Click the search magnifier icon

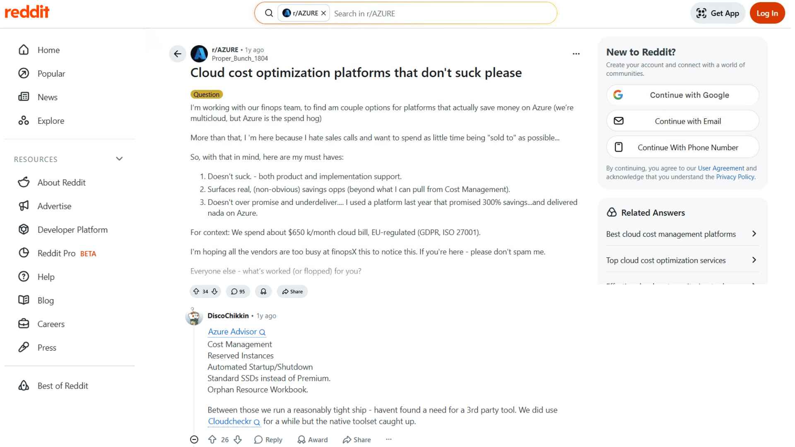click(269, 13)
